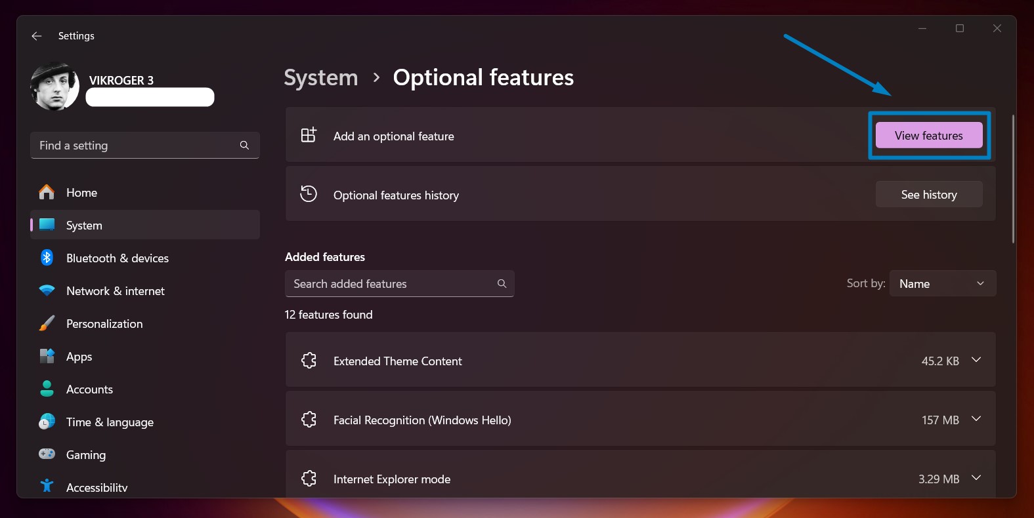This screenshot has height=518, width=1034.
Task: Open Home in the sidebar
Action: 145,193
